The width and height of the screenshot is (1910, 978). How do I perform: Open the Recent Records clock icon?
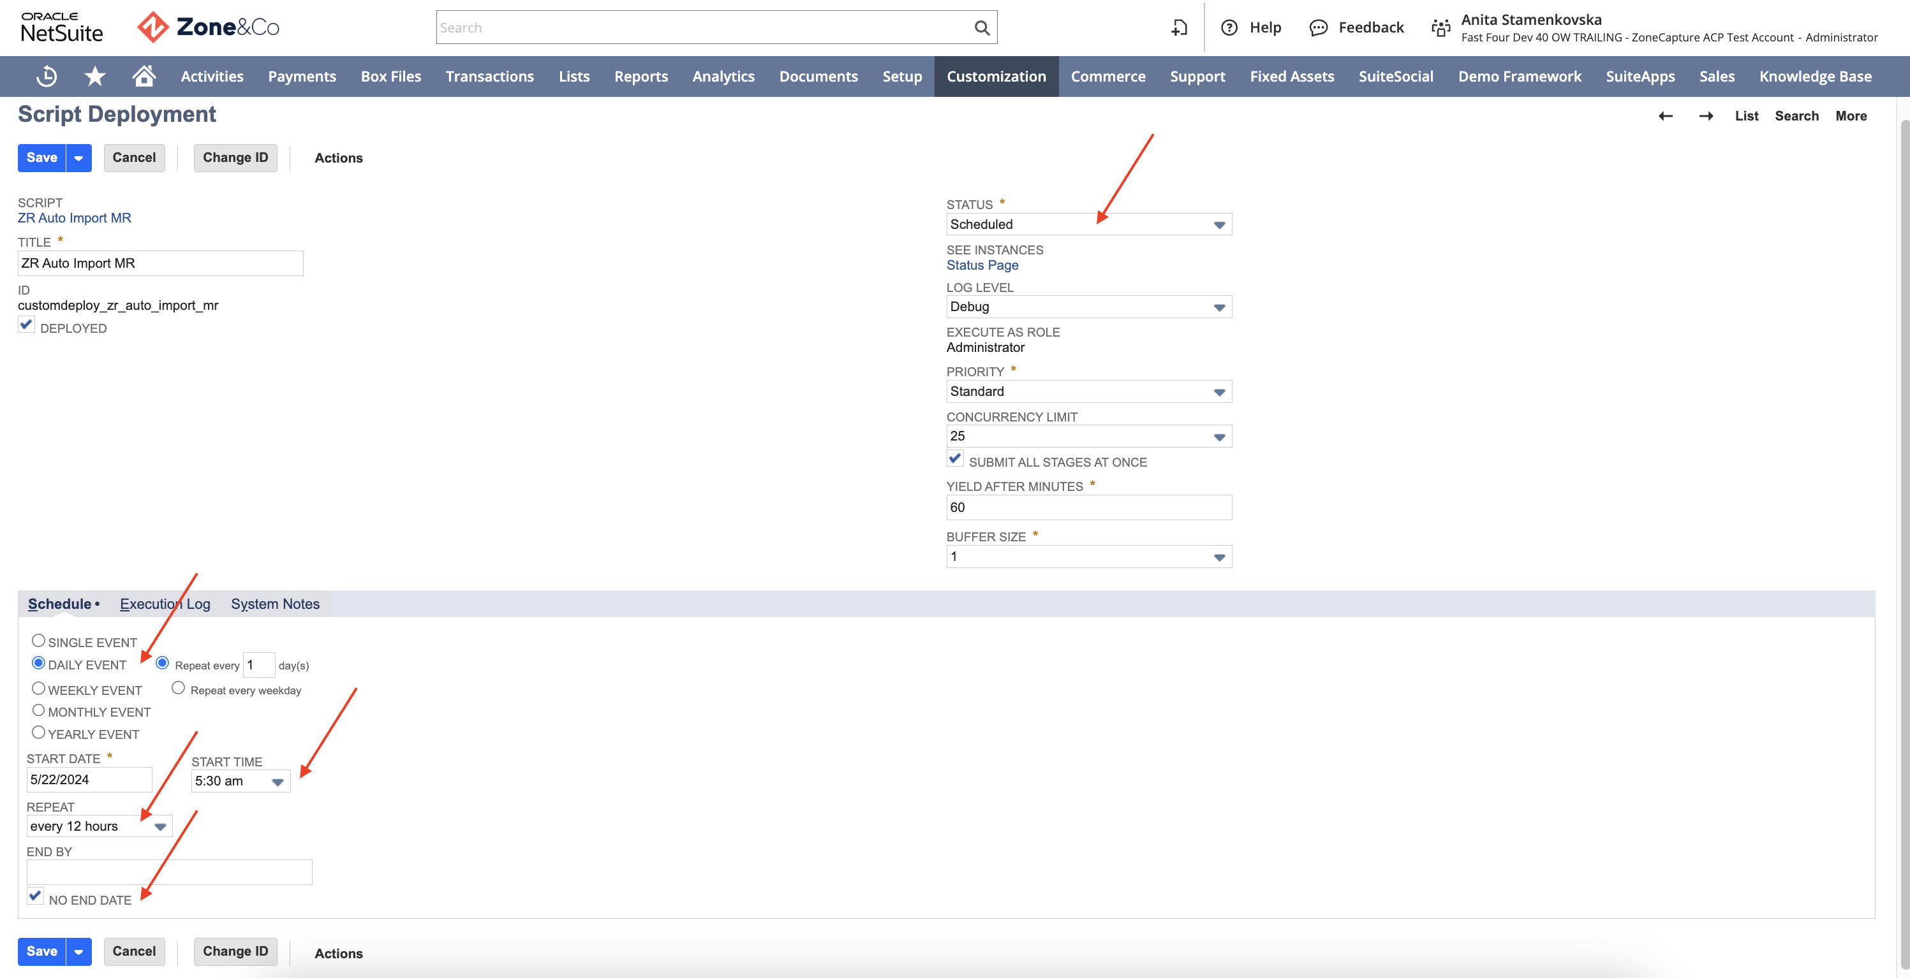click(47, 77)
